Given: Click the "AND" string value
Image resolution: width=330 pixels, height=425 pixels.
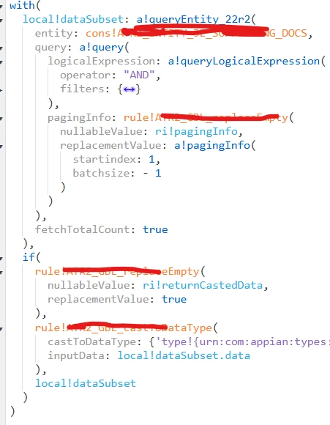Looking at the screenshot, I should [139, 75].
